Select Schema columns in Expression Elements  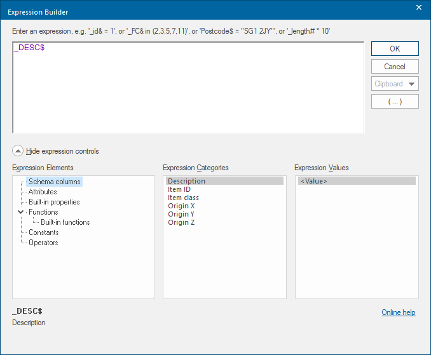point(55,182)
